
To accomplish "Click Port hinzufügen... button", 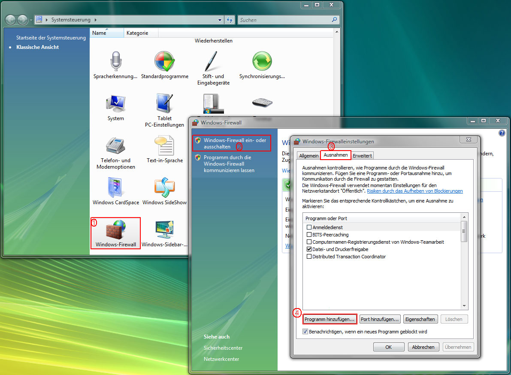I will coord(380,319).
